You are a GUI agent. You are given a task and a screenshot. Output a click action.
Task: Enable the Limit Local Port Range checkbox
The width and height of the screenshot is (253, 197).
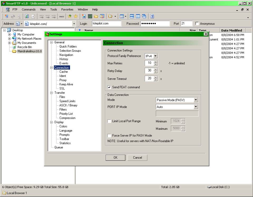(x=109, y=121)
